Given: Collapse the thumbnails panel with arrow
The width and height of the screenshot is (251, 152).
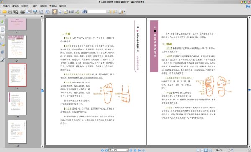Looking at the screenshot, I should [42, 16].
